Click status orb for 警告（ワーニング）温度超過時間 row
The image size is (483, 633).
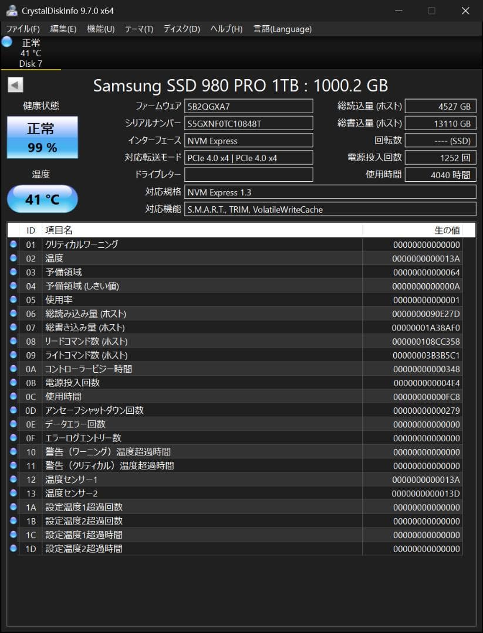pos(13,451)
